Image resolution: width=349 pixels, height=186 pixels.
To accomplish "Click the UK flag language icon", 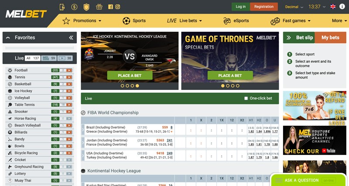I will click(x=333, y=7).
